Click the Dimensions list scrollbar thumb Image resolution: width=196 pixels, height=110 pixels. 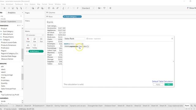22,54
